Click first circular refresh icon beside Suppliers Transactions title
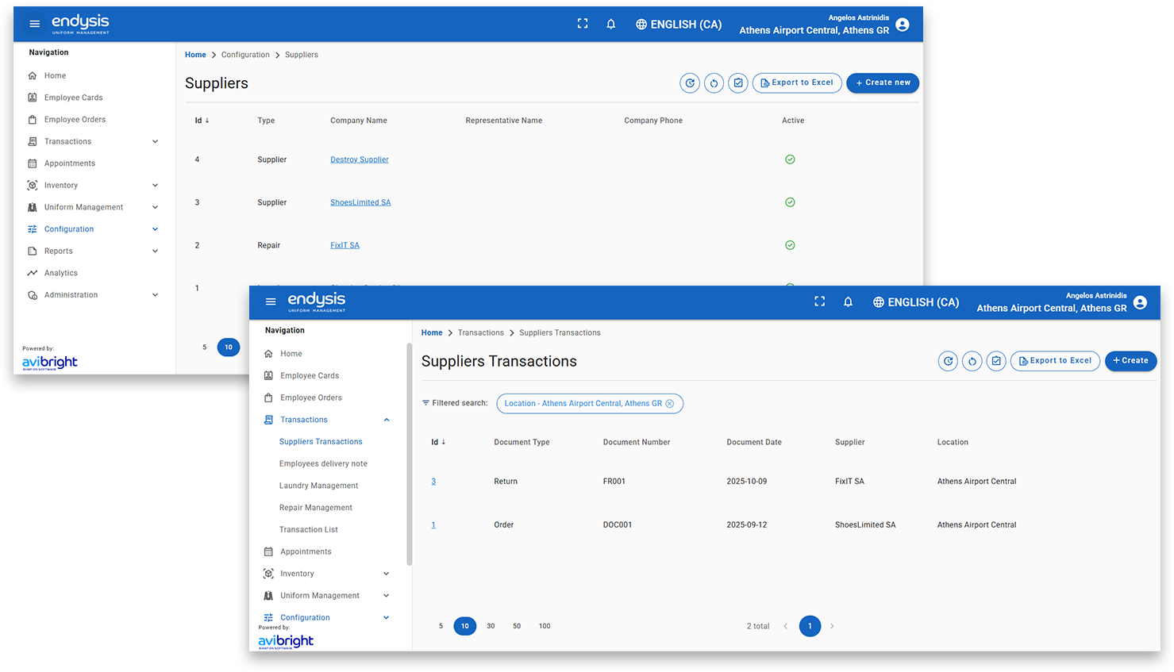 coord(948,361)
